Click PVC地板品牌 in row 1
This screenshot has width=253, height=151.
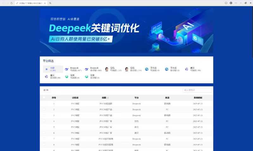coord(106,104)
